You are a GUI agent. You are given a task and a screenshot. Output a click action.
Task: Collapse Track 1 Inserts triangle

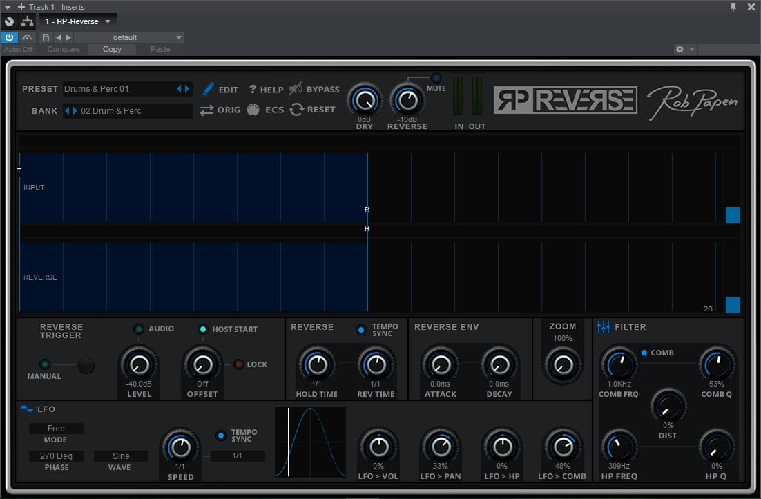(x=8, y=8)
